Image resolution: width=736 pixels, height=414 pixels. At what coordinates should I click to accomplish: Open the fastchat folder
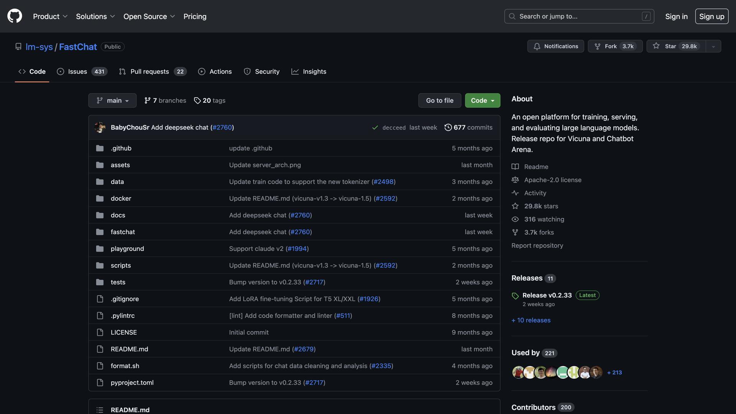123,232
